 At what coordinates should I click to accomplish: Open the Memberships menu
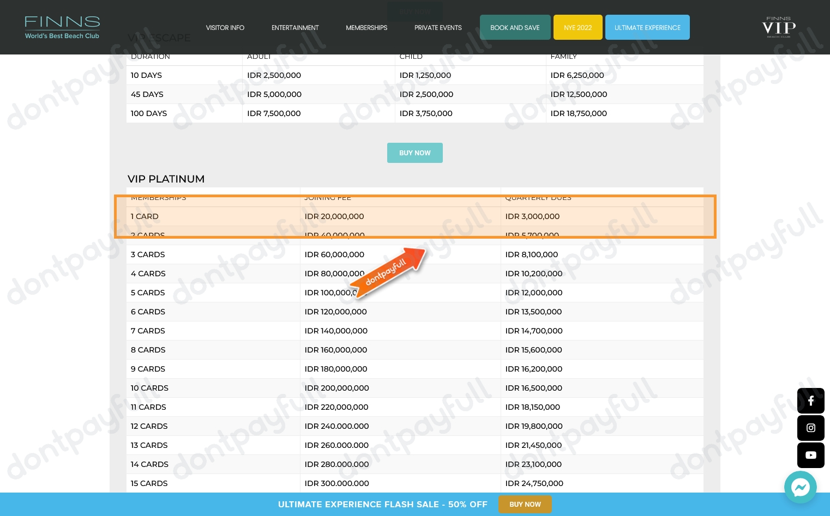point(366,28)
